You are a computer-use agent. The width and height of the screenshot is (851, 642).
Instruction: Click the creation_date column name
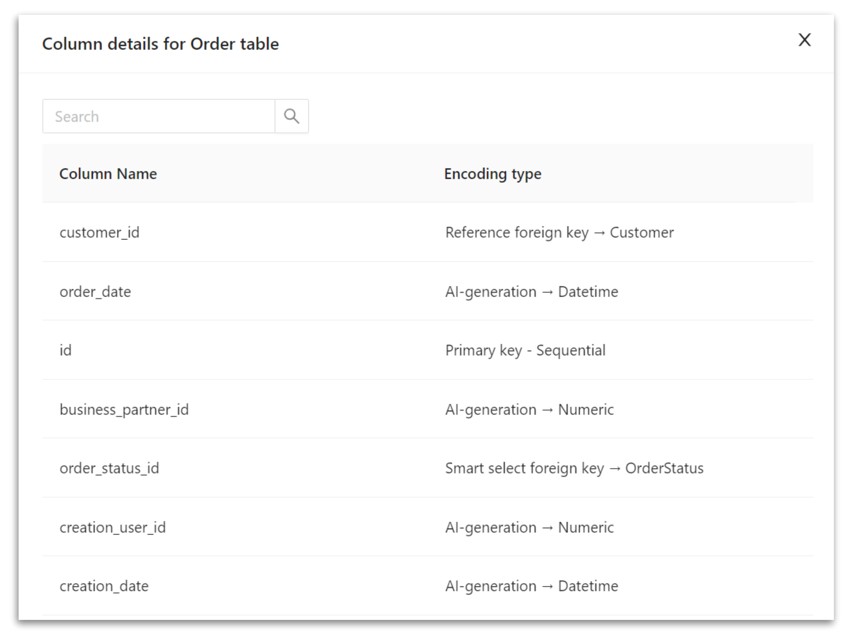coord(104,586)
